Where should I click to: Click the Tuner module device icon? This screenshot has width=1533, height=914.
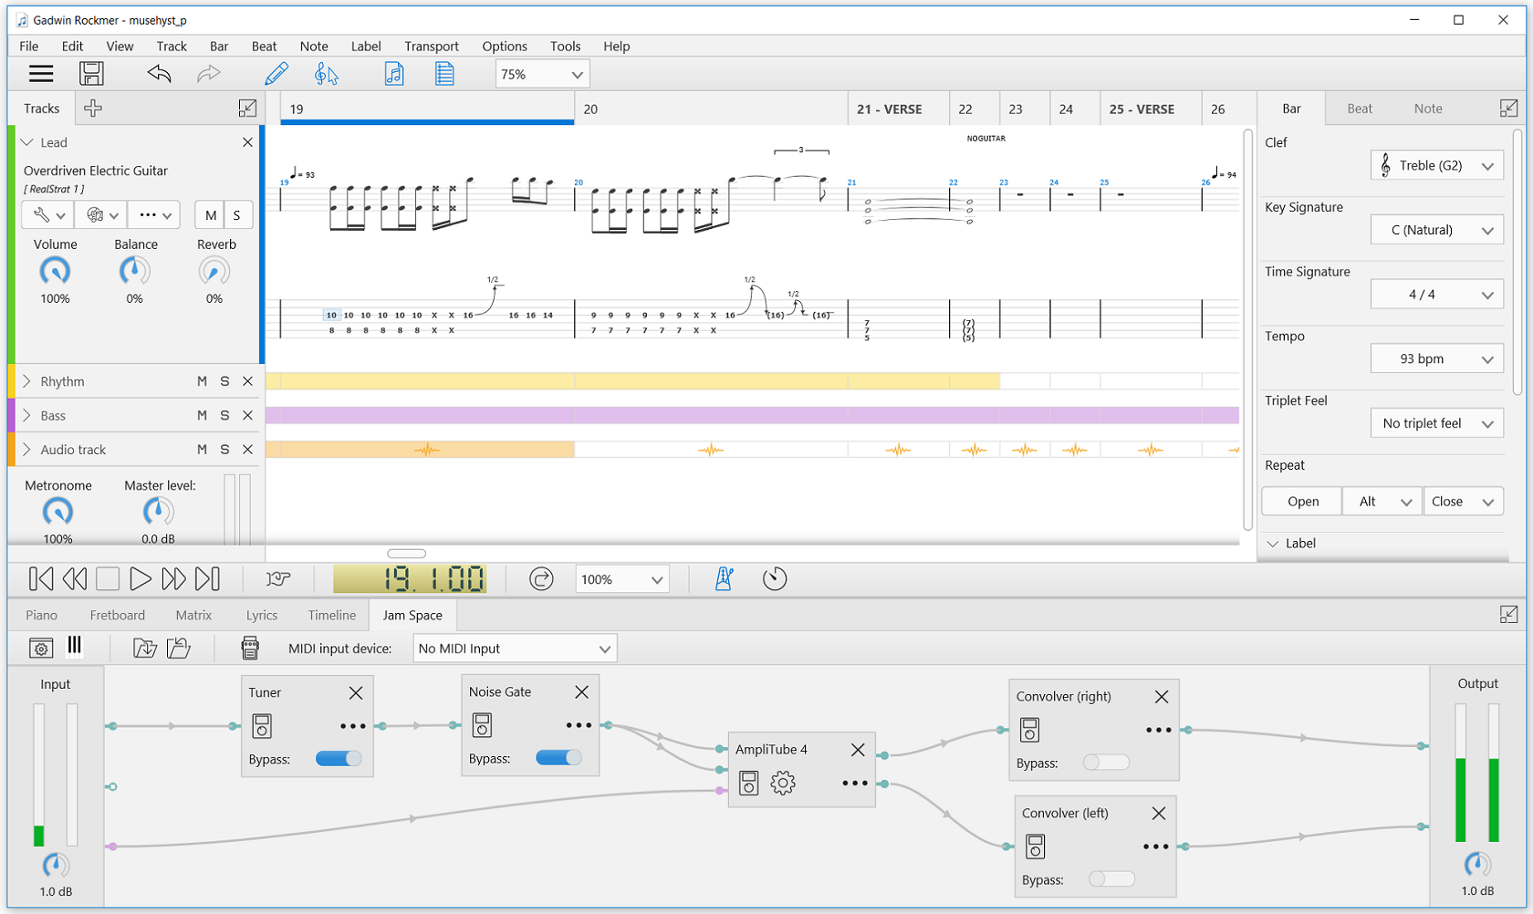262,726
